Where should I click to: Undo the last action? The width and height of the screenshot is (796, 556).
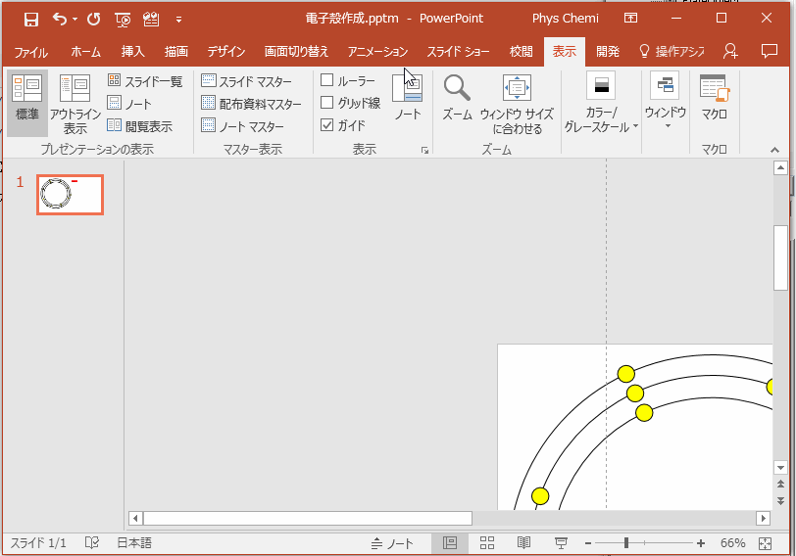[x=60, y=20]
